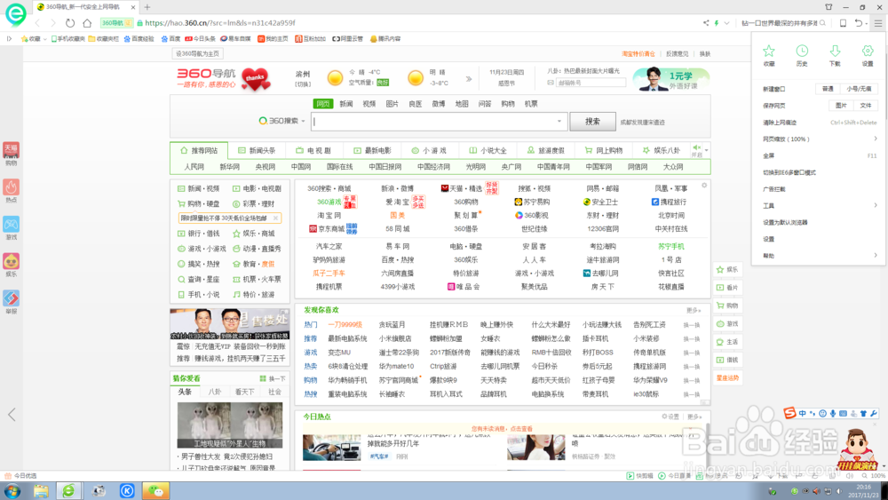888x500 pixels.
Task: Open the 下载 arrow icon in menu panel
Action: [835, 51]
